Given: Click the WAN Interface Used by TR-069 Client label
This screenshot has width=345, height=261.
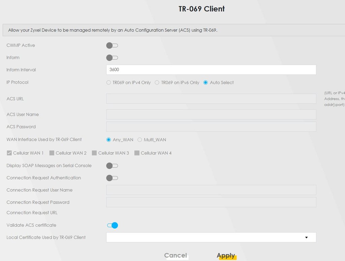Looking at the screenshot, I should point(44,139).
